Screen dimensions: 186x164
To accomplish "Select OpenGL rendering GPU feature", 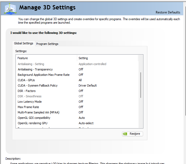I will (32, 123).
